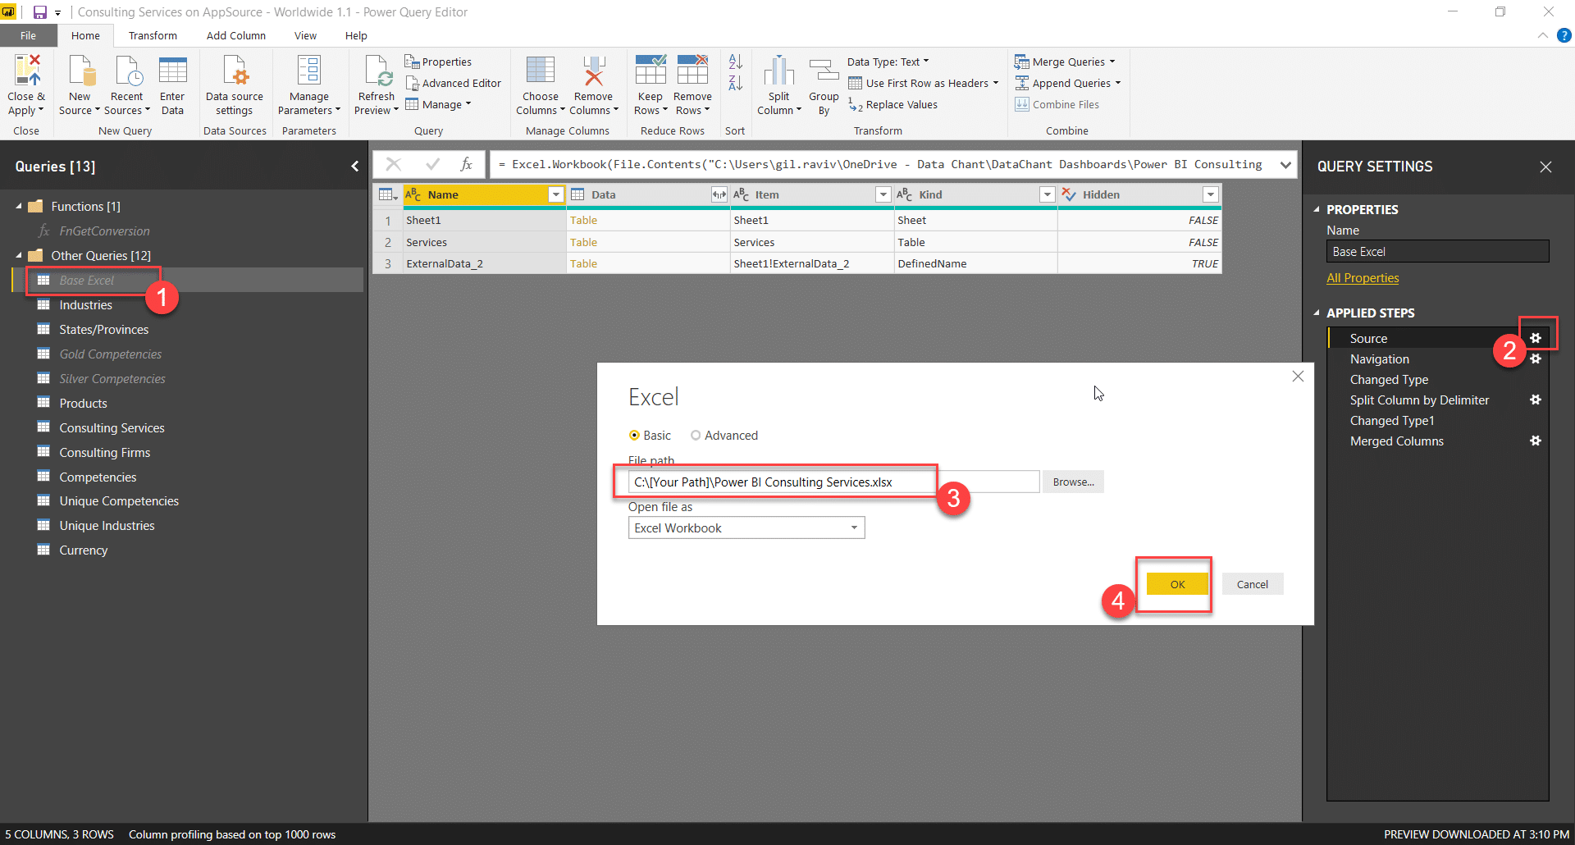This screenshot has height=845, width=1575.
Task: Click the File path input field
Action: pos(833,482)
